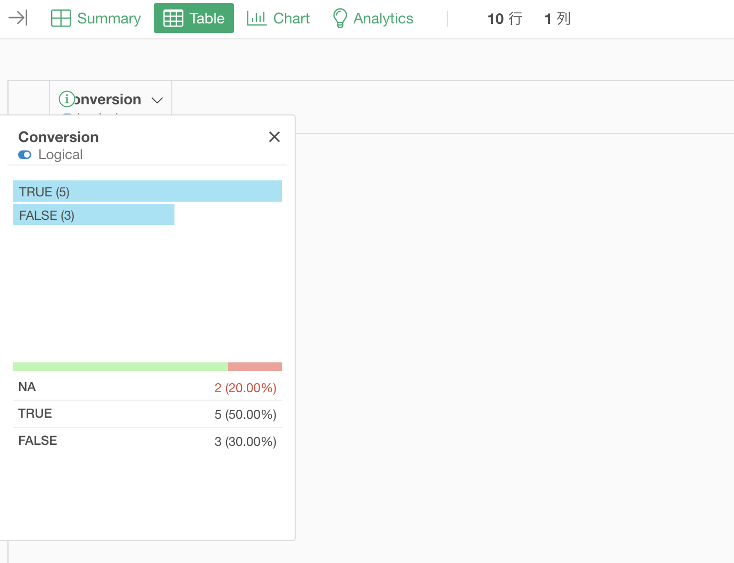Open the Conversion column dropdown menu
Screen dimensions: 734x563
pos(157,100)
